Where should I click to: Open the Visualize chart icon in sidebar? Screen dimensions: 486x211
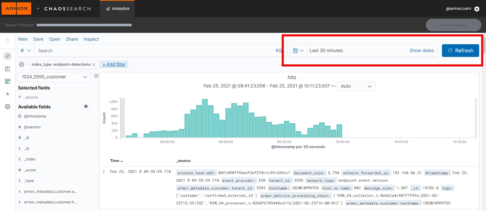tap(8, 69)
